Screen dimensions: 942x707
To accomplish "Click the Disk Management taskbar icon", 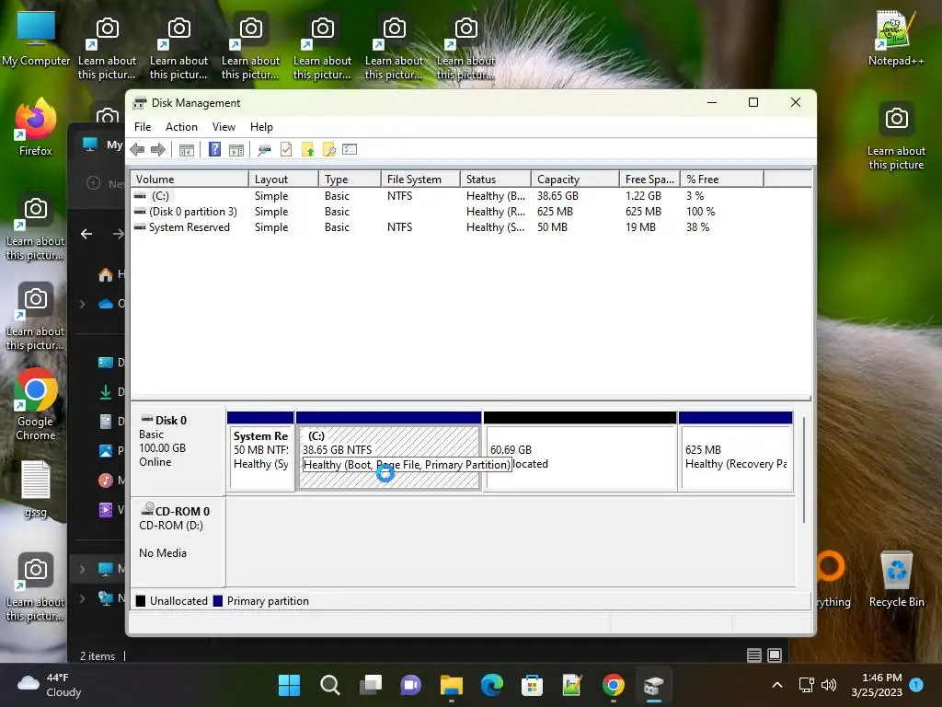I will (653, 685).
